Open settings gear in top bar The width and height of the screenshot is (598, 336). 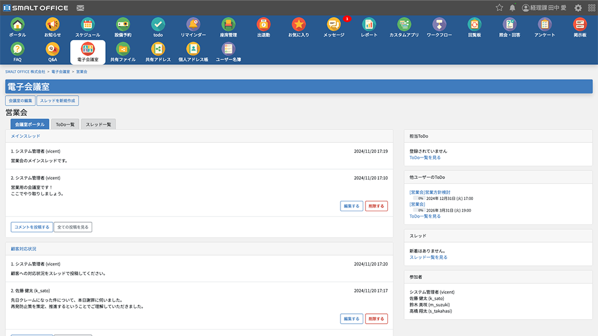pos(578,8)
